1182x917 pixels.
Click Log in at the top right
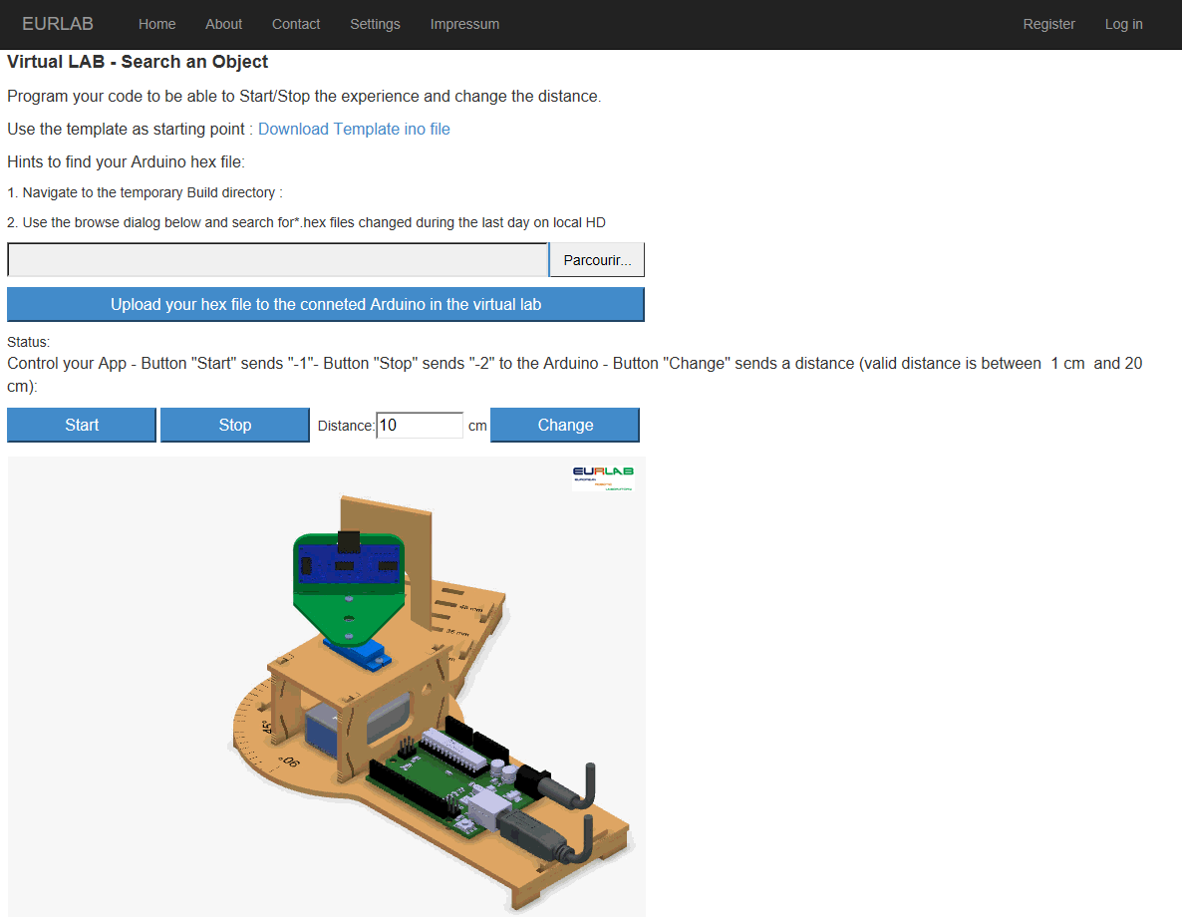(1123, 24)
